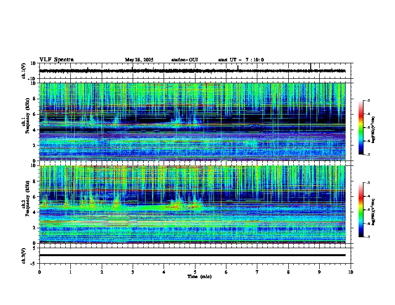The height and width of the screenshot is (305, 395).
Task: Click the 'VLF Spectra' title text
Action: (x=56, y=60)
